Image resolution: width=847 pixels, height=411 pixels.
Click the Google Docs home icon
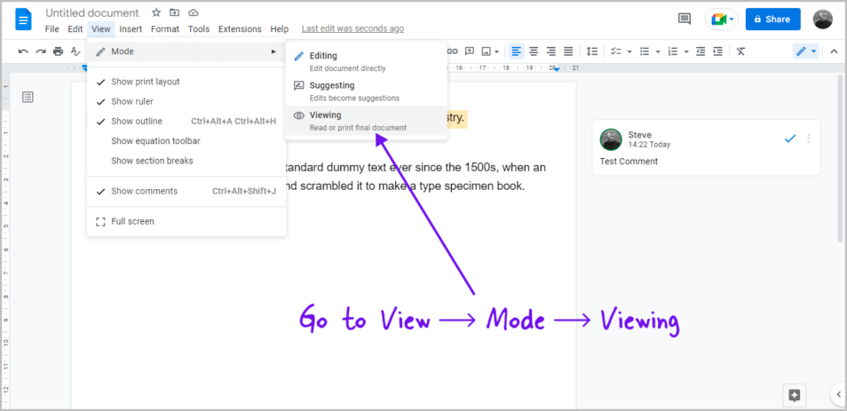click(x=24, y=20)
